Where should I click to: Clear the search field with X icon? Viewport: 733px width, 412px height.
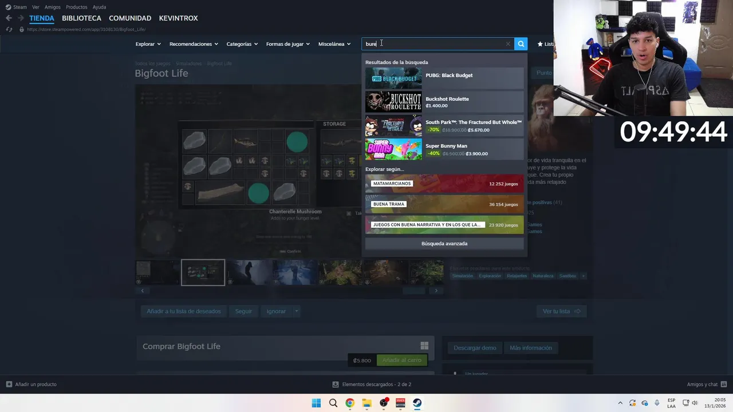[x=508, y=44]
